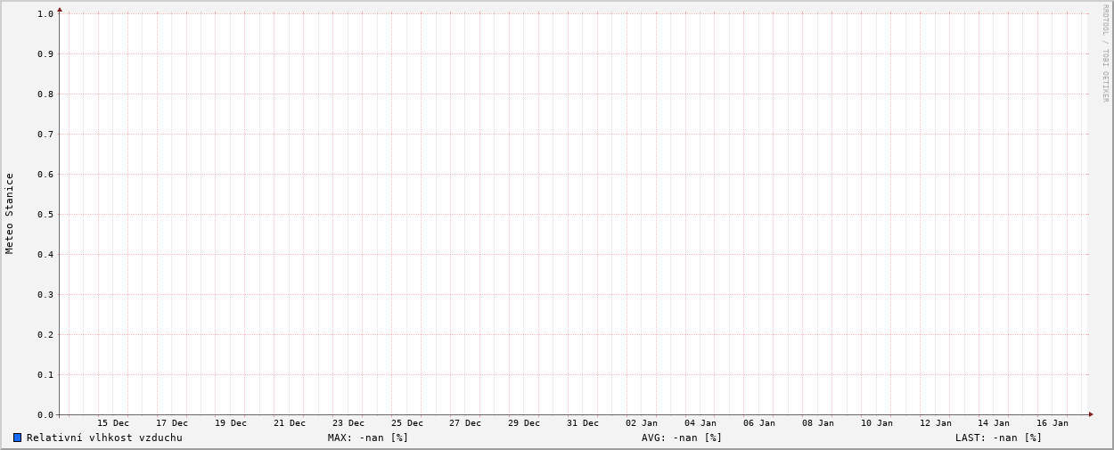Select the '16 Jan' date label
The height and width of the screenshot is (450, 1114).
click(1053, 423)
